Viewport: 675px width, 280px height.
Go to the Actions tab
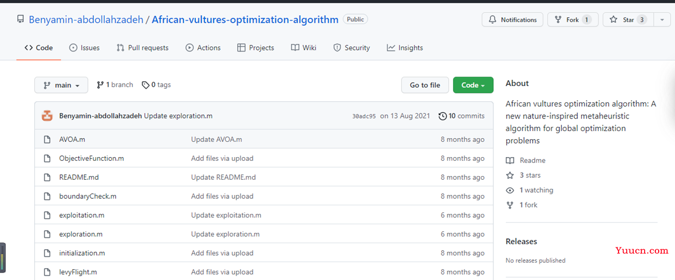203,48
